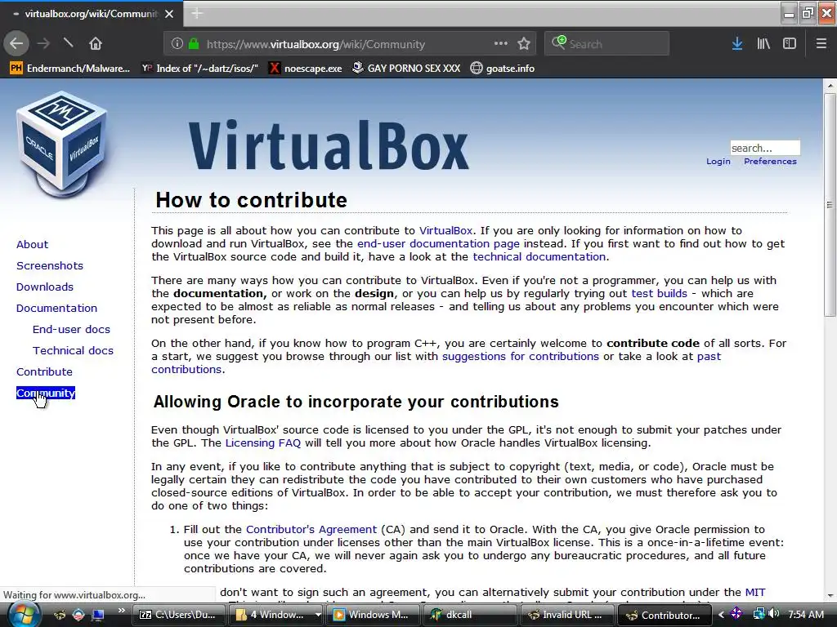Follow the Contributor's Agreement link
The width and height of the screenshot is (837, 627).
[x=311, y=529]
